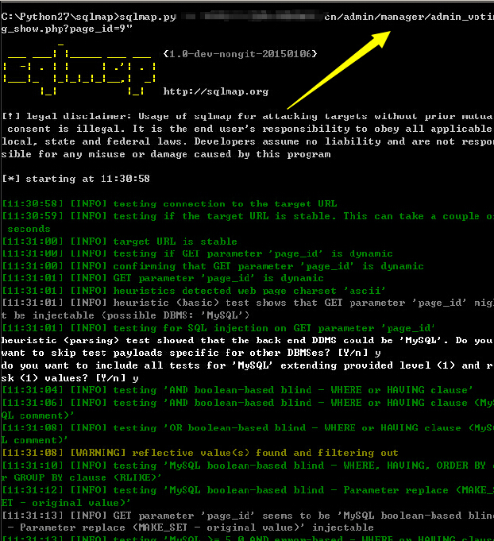
Task: Click '[11:31:13] GET parameter page_id seems to be' line
Action: point(247,516)
